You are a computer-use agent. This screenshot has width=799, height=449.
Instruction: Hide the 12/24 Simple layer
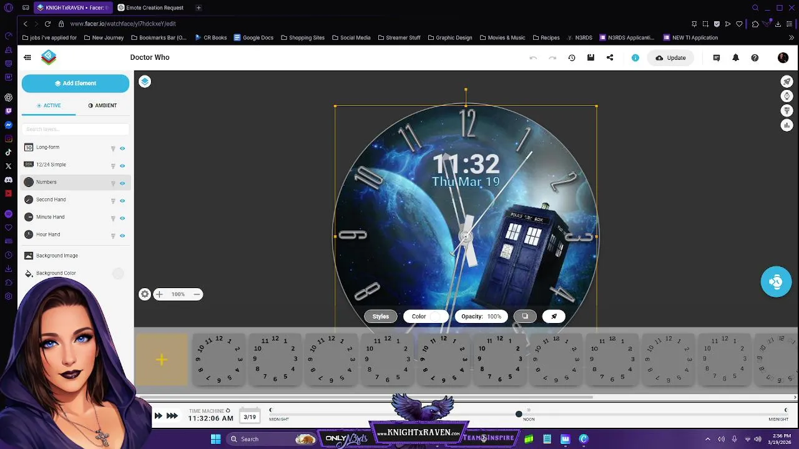pyautogui.click(x=122, y=166)
